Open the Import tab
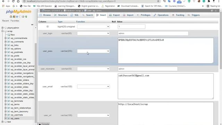The image size is (222, 125). click(128, 15)
